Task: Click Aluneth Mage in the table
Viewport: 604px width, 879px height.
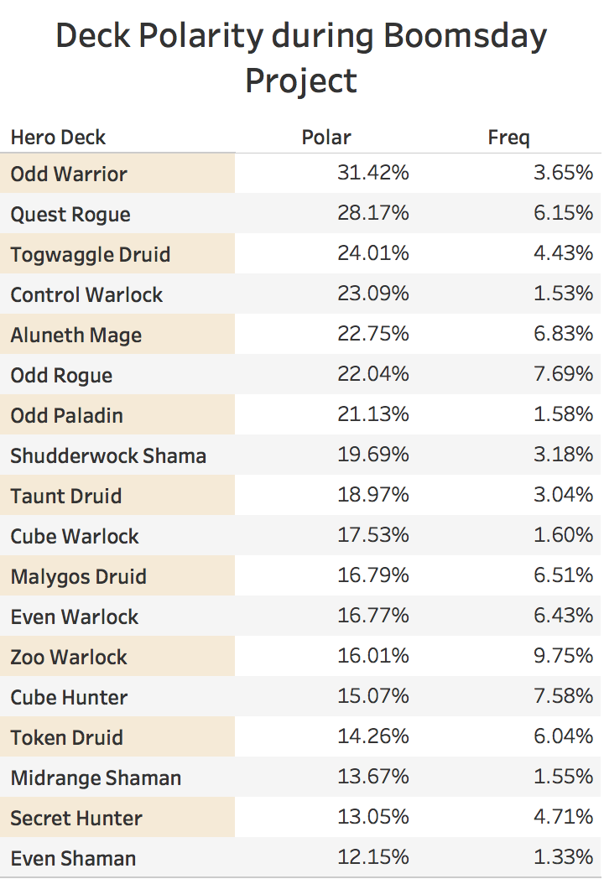Action: click(x=76, y=335)
